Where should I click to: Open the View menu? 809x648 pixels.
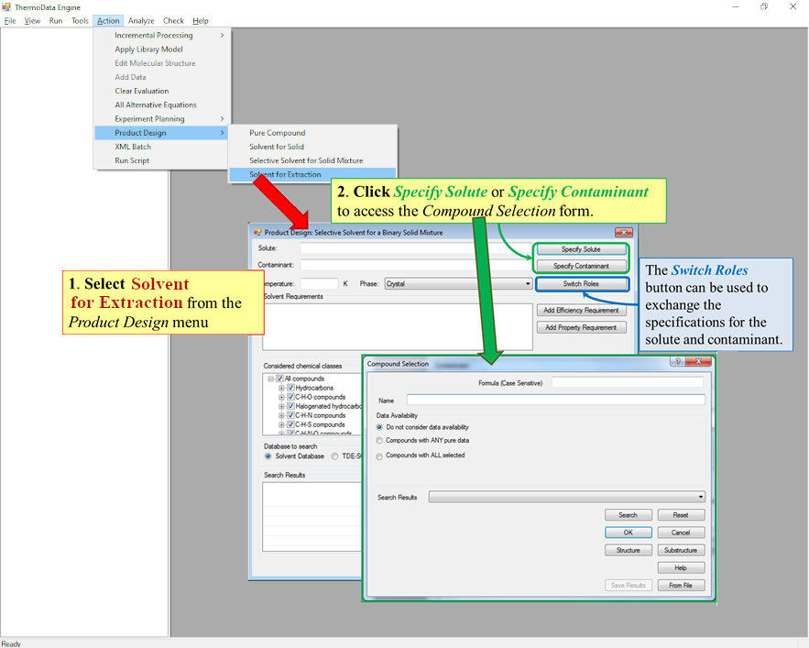tap(32, 21)
